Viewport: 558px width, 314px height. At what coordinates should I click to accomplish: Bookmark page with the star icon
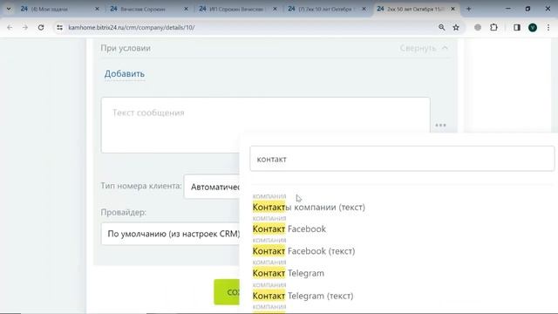tap(456, 27)
